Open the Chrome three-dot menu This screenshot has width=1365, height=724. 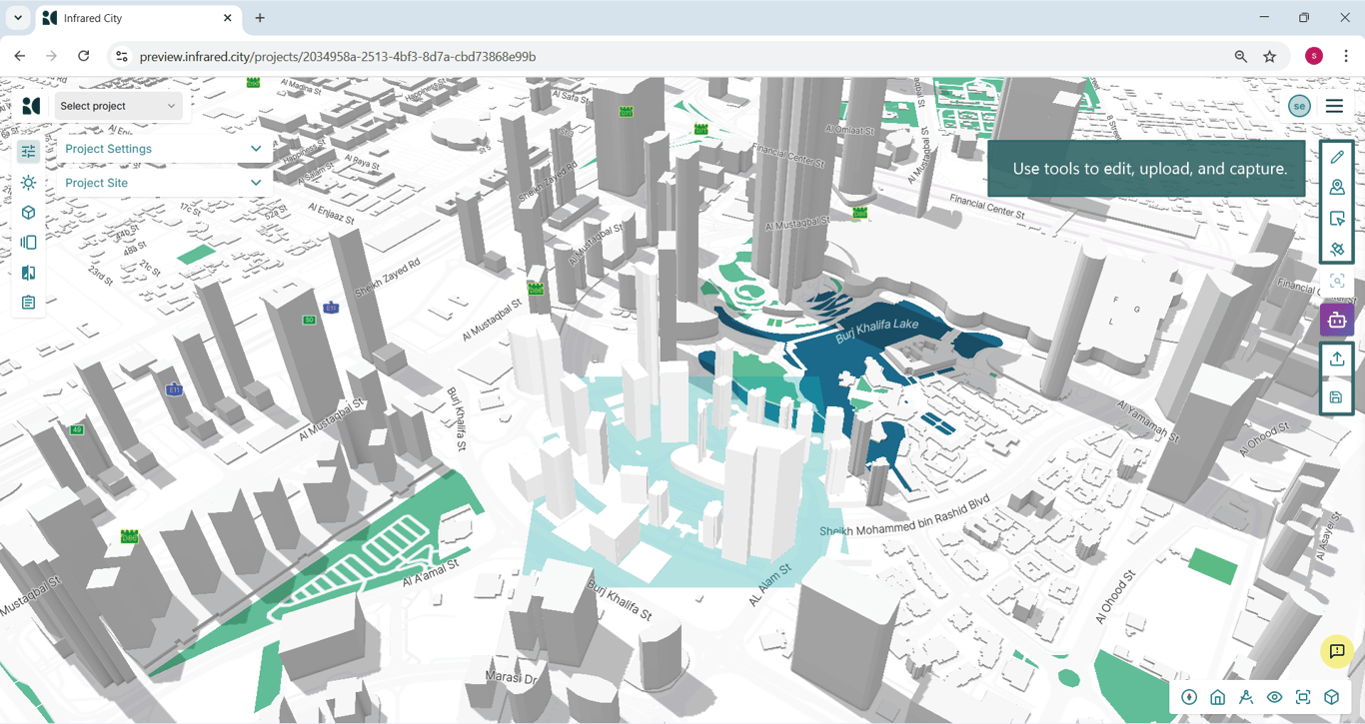1346,57
